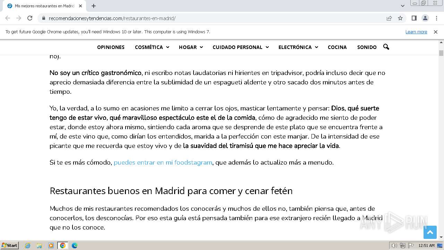Open File Explorer from taskbar
Viewport: 444px width, 250px height.
click(x=39, y=245)
